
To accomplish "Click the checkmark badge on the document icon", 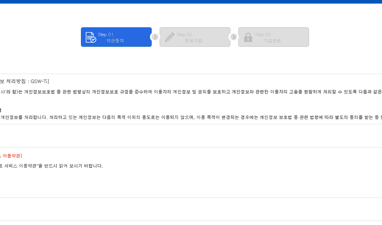I will (x=93, y=39).
